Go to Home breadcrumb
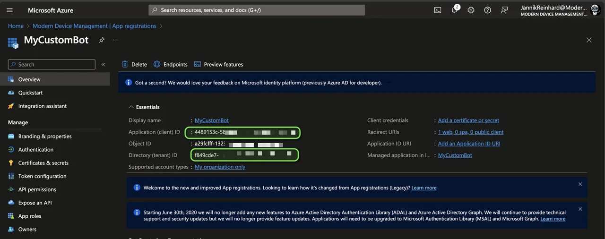The height and width of the screenshot is (239, 605). [x=16, y=26]
